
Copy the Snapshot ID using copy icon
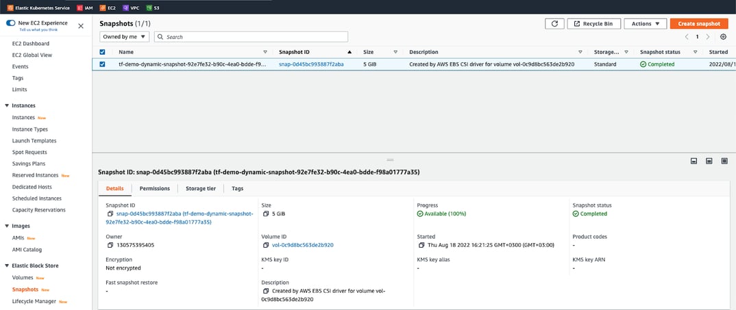(111, 214)
